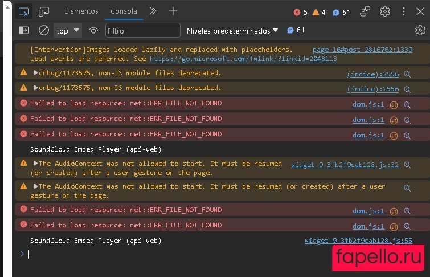Image resolution: width=430 pixels, height=277 pixels.
Task: Focus the Filtro input field
Action: [x=142, y=30]
